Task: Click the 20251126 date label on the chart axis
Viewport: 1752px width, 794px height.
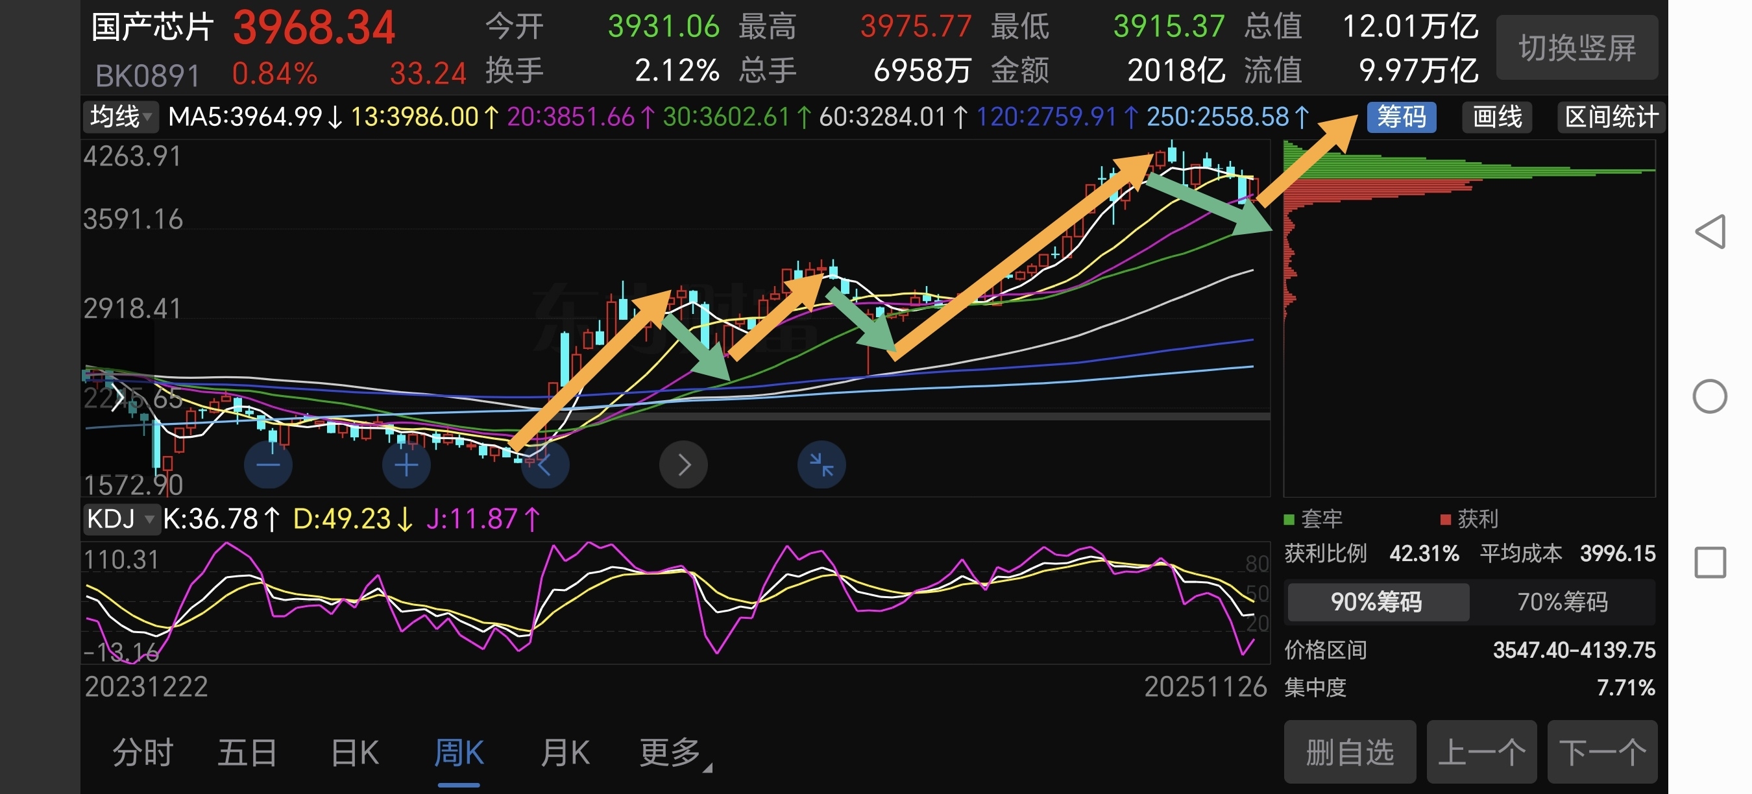Action: 1205,686
